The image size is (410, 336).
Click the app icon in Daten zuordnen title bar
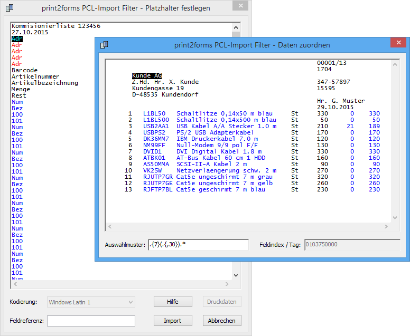pos(104,45)
